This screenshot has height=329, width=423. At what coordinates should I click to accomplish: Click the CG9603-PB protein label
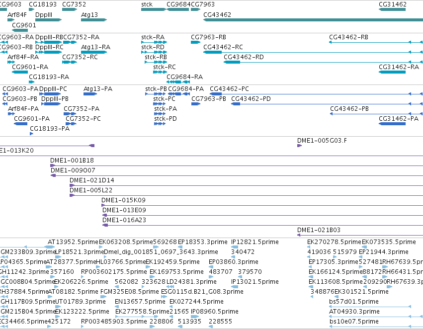(x=20, y=99)
